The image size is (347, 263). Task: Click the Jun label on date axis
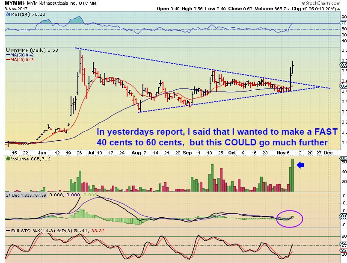[x=42, y=153]
